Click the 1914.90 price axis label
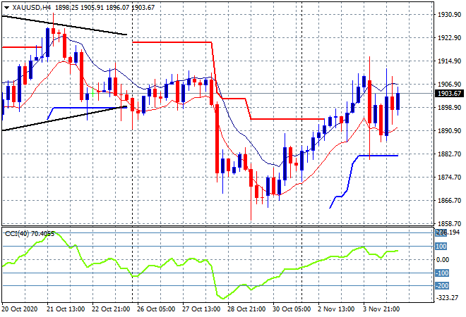 click(450, 61)
